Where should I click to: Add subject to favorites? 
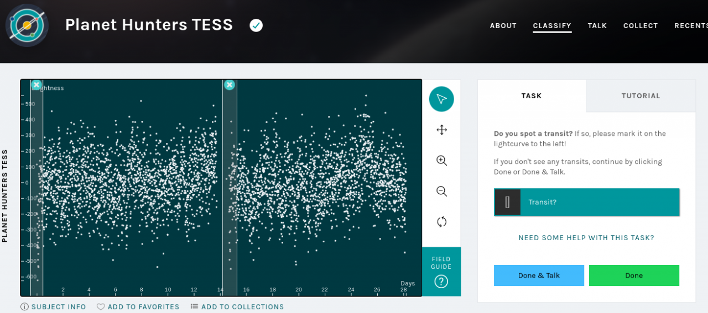138,307
